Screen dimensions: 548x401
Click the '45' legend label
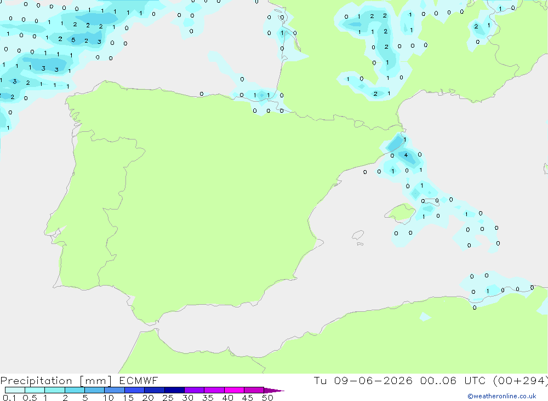click(248, 398)
